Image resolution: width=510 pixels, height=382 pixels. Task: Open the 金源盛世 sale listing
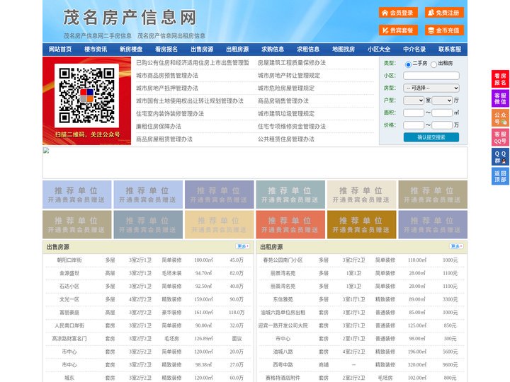tap(69, 273)
